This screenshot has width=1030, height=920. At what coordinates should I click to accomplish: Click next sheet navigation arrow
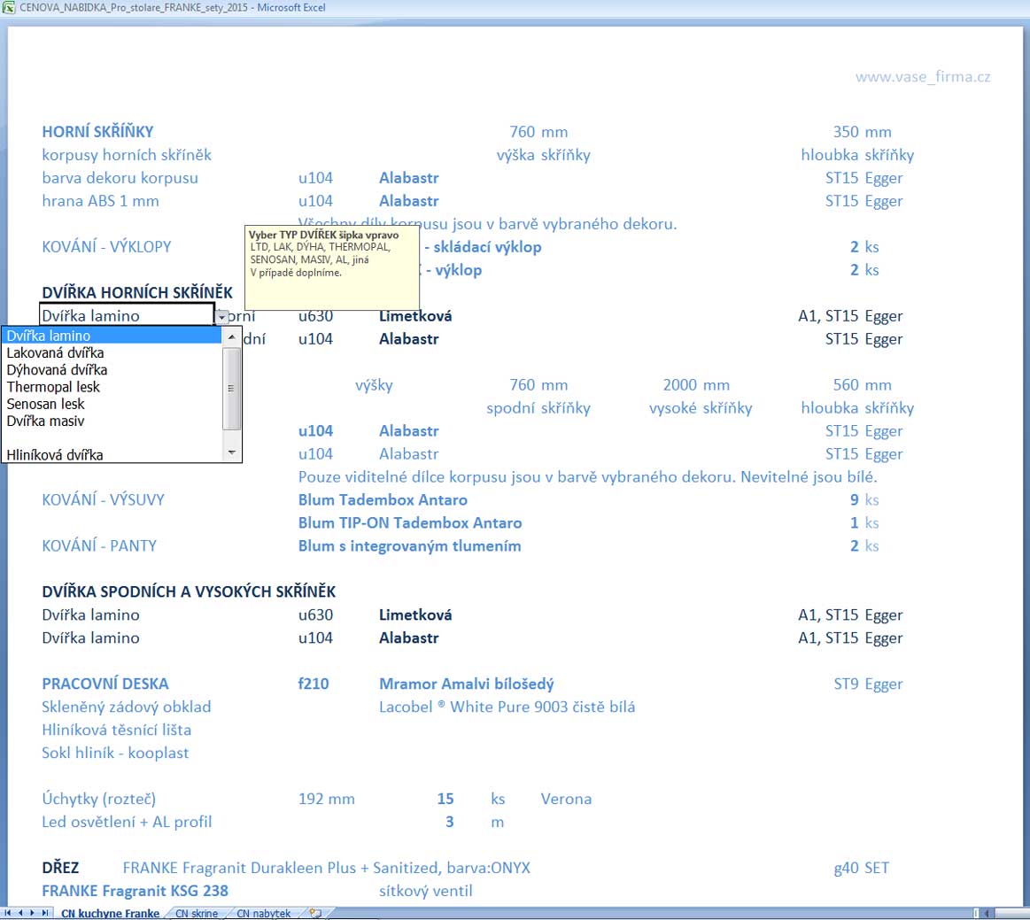(32, 913)
